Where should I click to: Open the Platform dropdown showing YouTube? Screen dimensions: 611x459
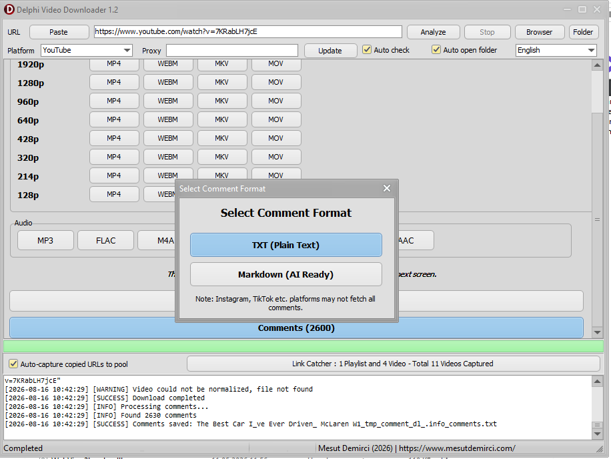(x=87, y=50)
